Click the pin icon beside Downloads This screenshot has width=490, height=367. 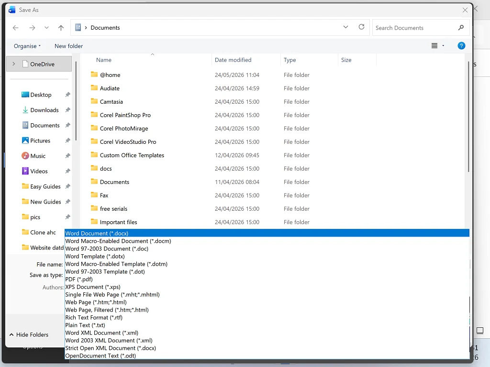[67, 110]
